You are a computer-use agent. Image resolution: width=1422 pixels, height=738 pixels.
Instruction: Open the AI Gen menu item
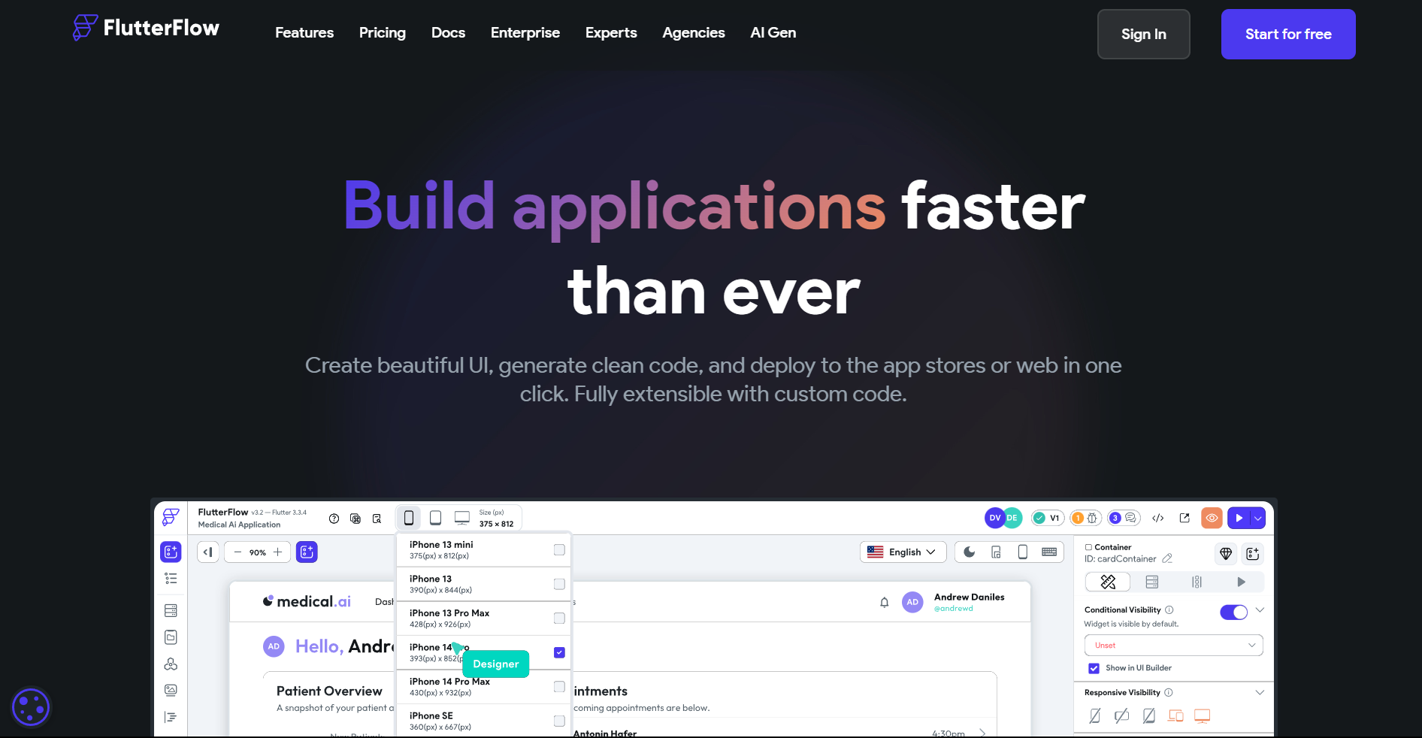click(x=773, y=33)
